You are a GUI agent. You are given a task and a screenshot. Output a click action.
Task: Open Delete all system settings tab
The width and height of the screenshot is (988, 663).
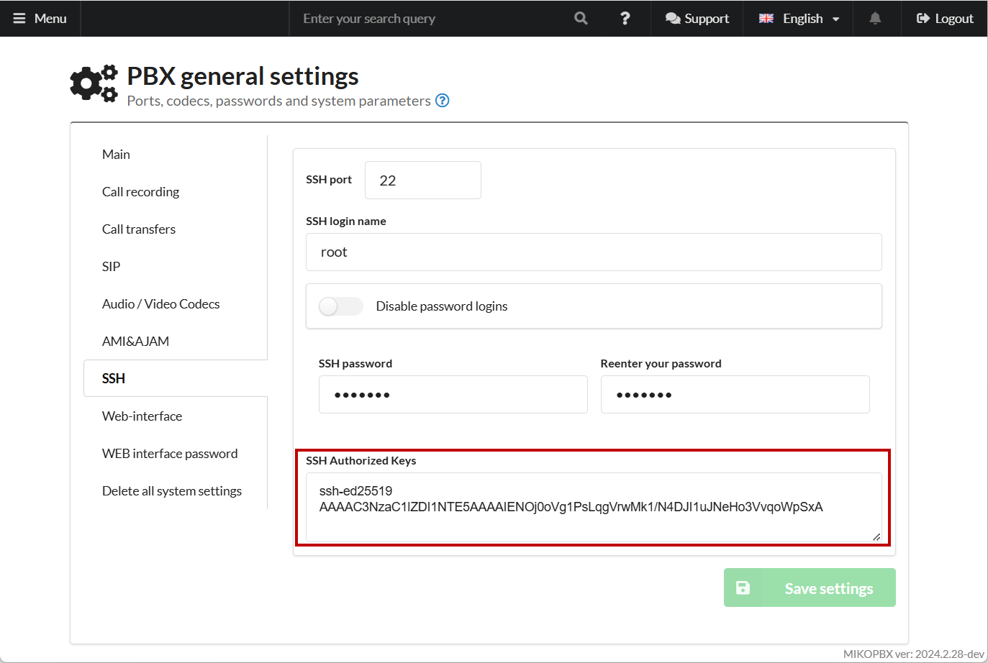[x=171, y=491]
